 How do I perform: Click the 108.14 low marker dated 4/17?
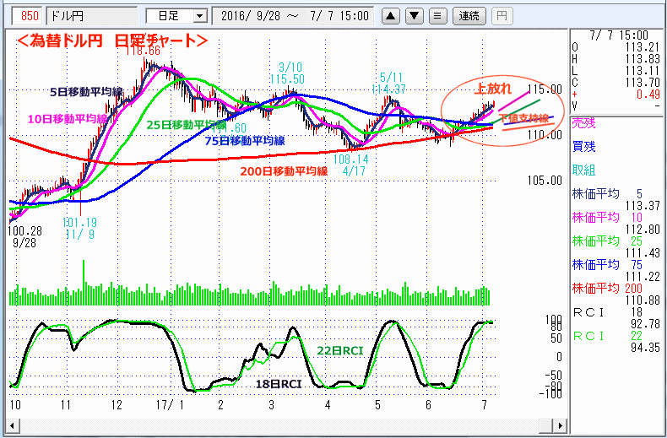point(352,159)
